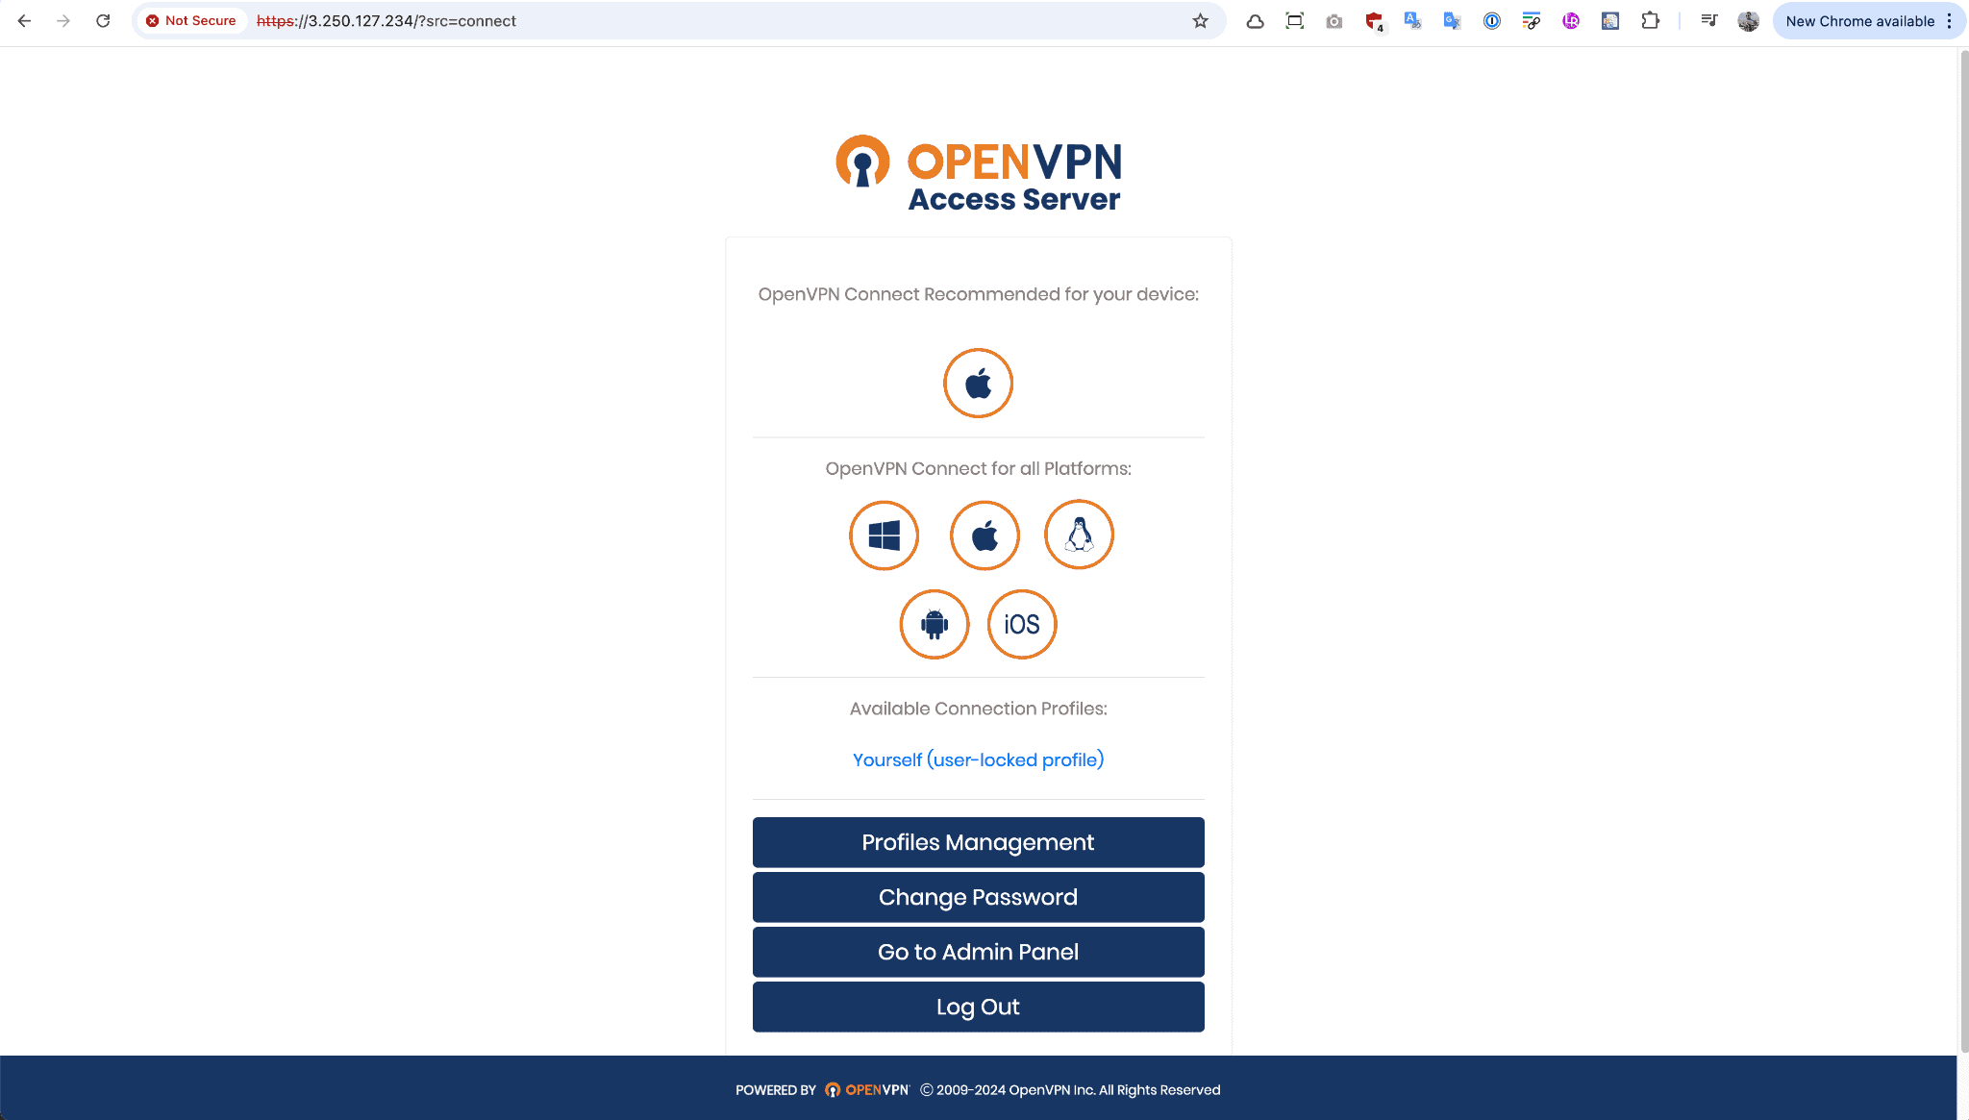Screen dimensions: 1969x1120
Task: Click the browser forward arrow
Action: [x=63, y=20]
